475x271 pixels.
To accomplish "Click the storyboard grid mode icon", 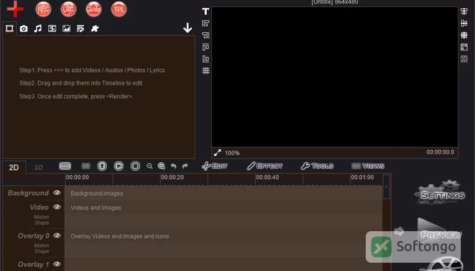I will pos(85,166).
